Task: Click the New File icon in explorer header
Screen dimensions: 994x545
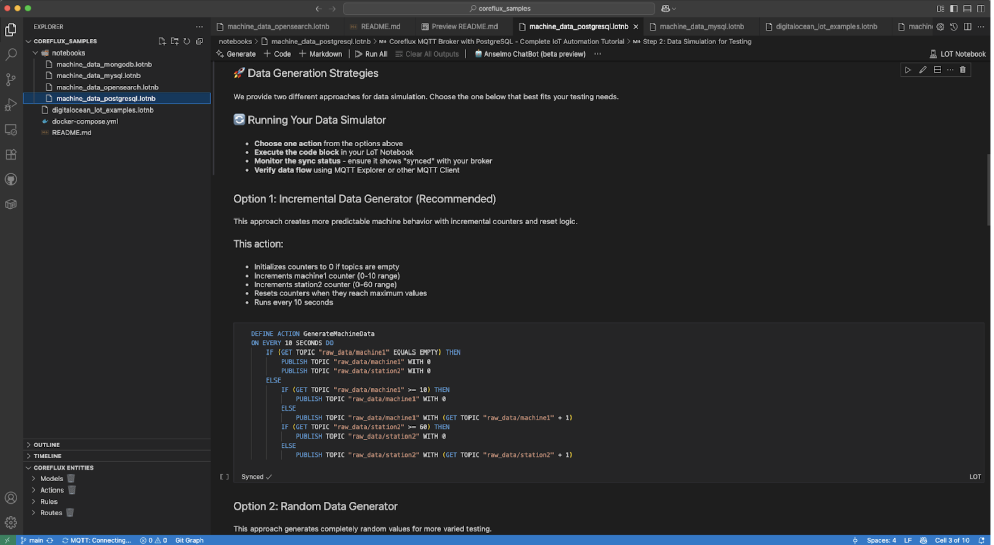Action: point(162,41)
